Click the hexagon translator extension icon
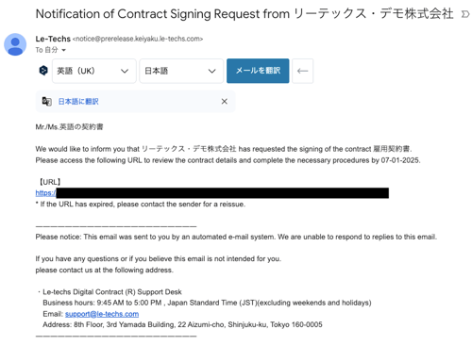The image size is (472, 362). point(43,71)
